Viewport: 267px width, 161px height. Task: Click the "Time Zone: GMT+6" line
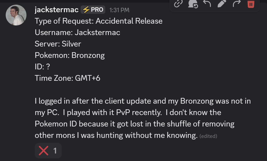67,78
